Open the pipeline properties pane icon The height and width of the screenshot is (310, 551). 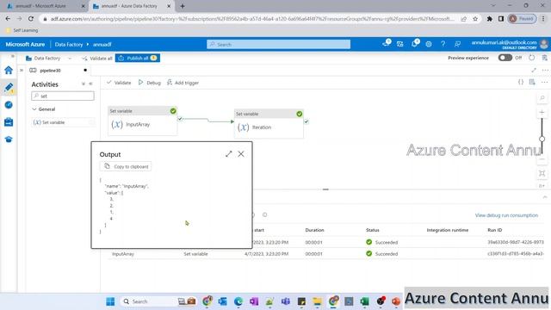pos(532,82)
